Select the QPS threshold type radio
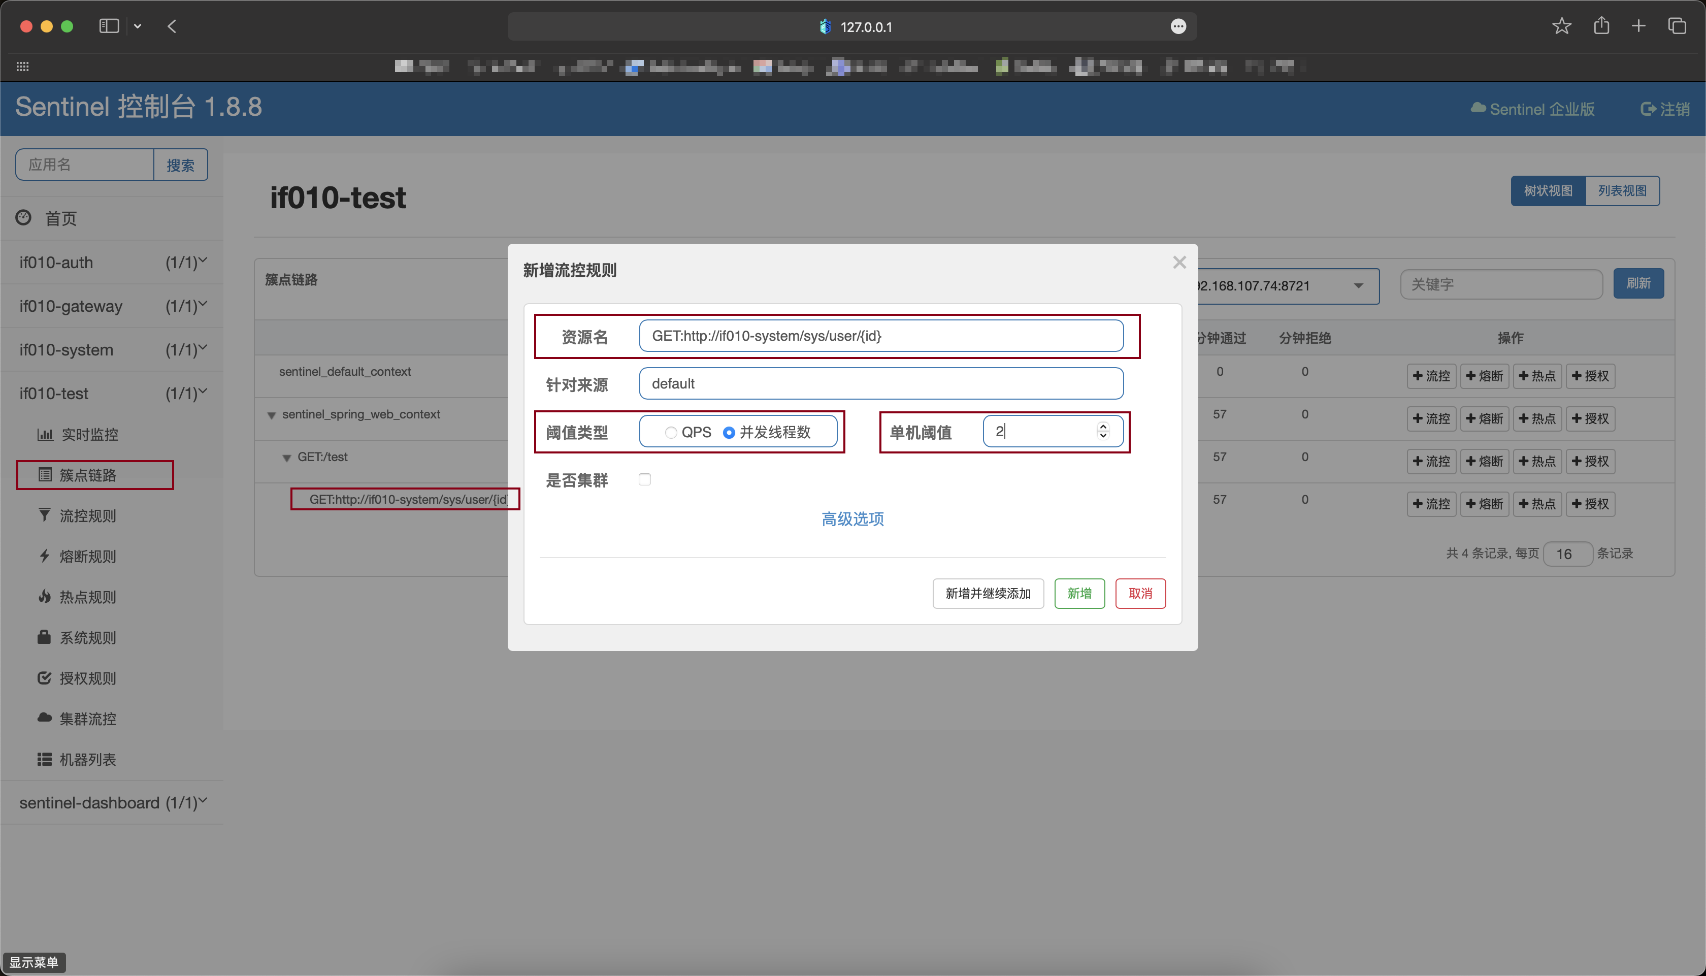Viewport: 1706px width, 976px height. (671, 432)
